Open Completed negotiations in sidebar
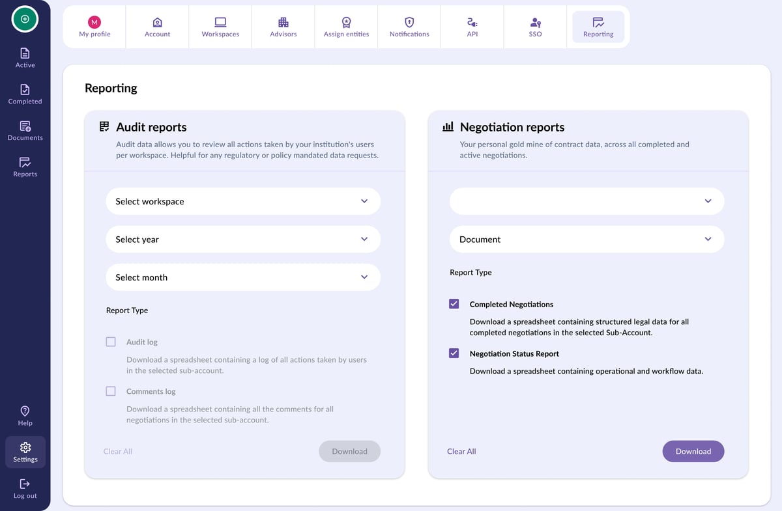This screenshot has height=511, width=782. (x=25, y=94)
